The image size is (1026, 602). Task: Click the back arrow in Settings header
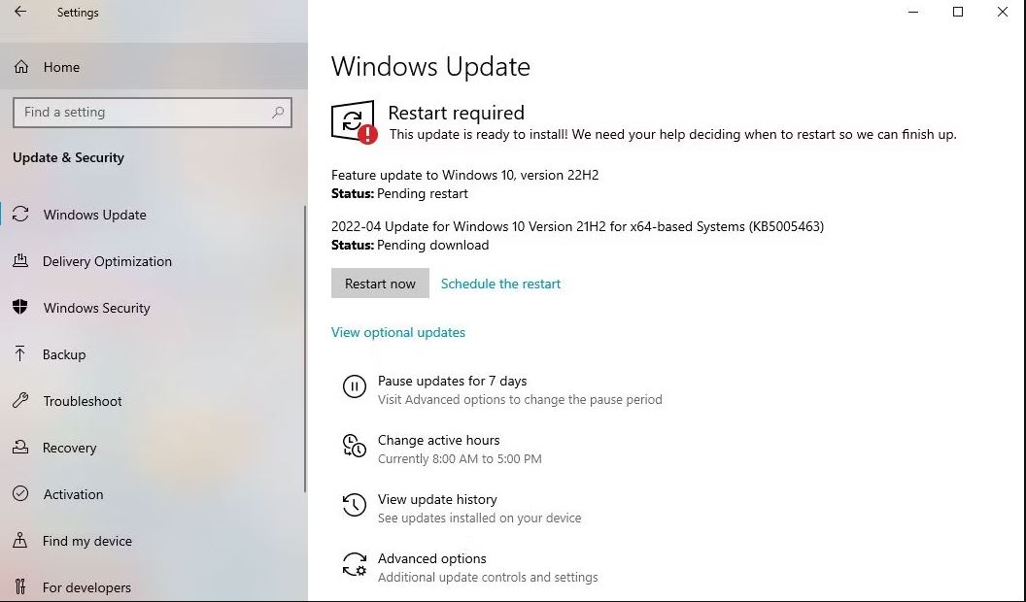tap(20, 12)
